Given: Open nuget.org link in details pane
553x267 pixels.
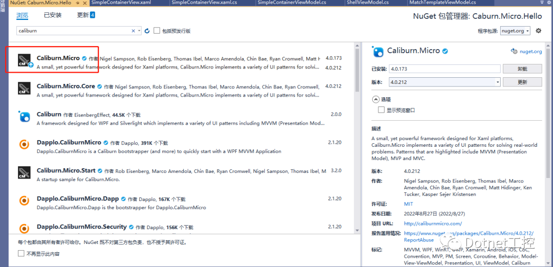Looking at the screenshot, I should coord(530,52).
